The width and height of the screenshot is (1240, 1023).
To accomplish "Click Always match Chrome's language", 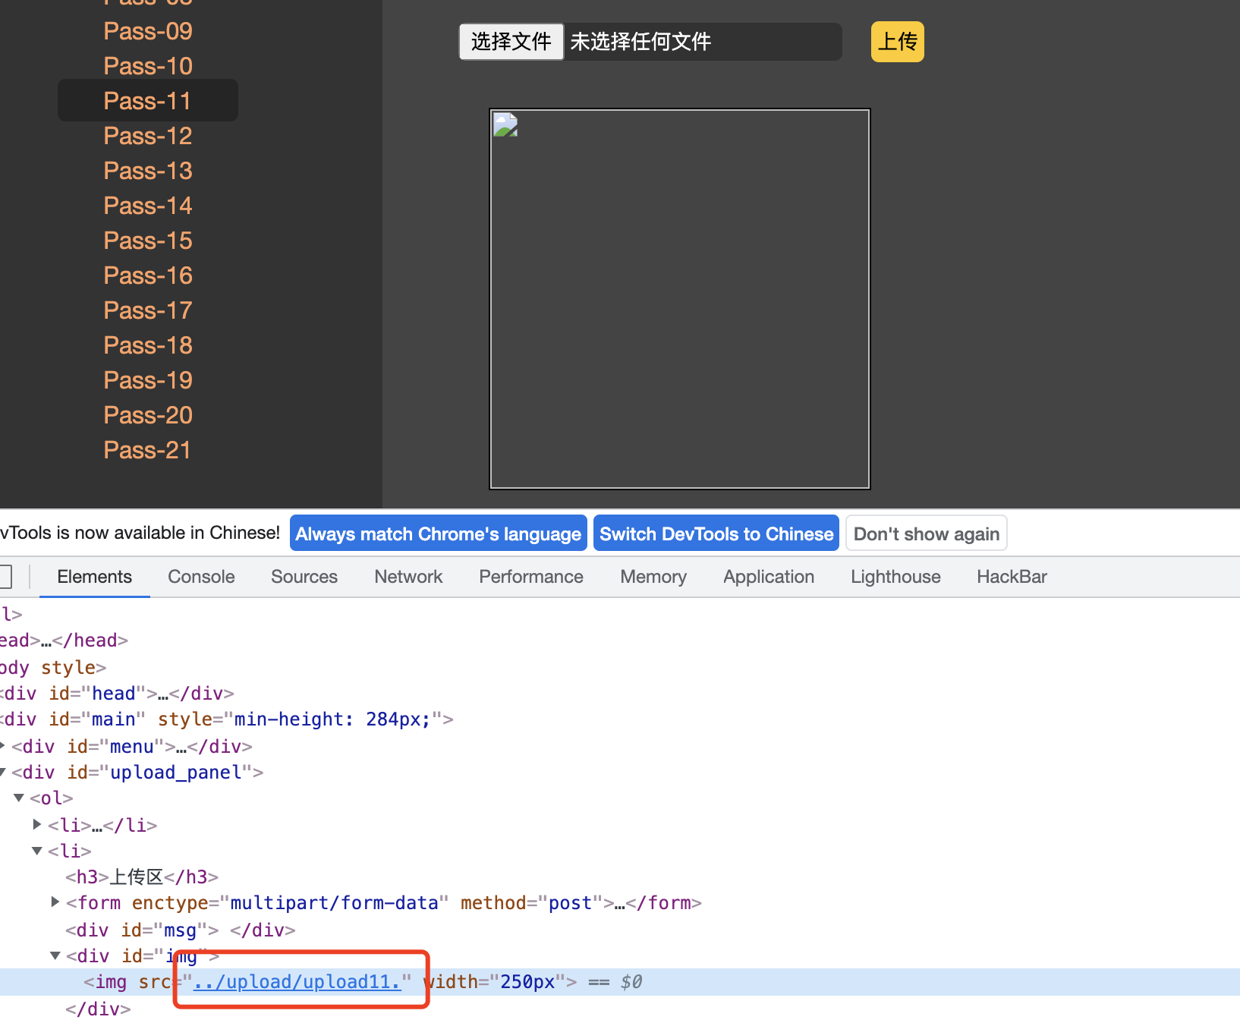I will click(439, 534).
